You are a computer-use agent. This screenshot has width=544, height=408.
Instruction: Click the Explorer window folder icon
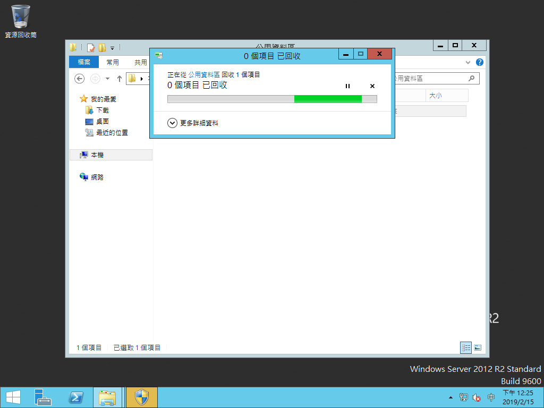73,47
